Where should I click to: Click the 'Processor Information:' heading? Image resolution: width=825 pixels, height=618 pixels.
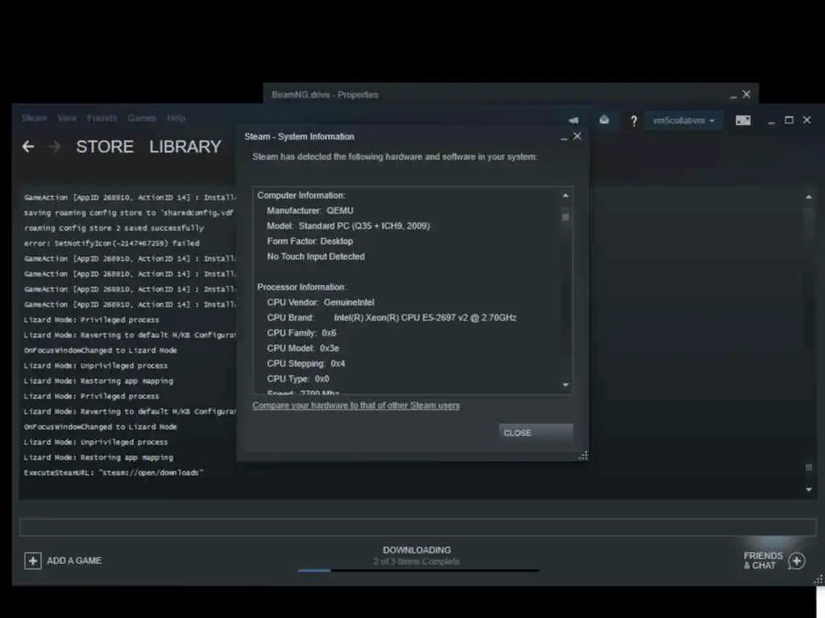301,287
